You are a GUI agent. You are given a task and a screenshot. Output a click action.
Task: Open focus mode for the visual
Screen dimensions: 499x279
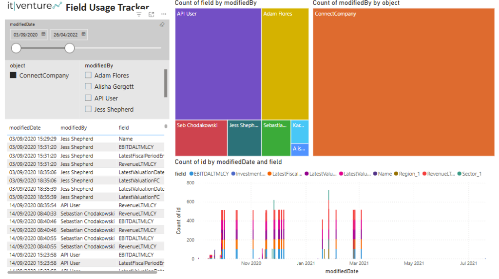(x=152, y=15)
